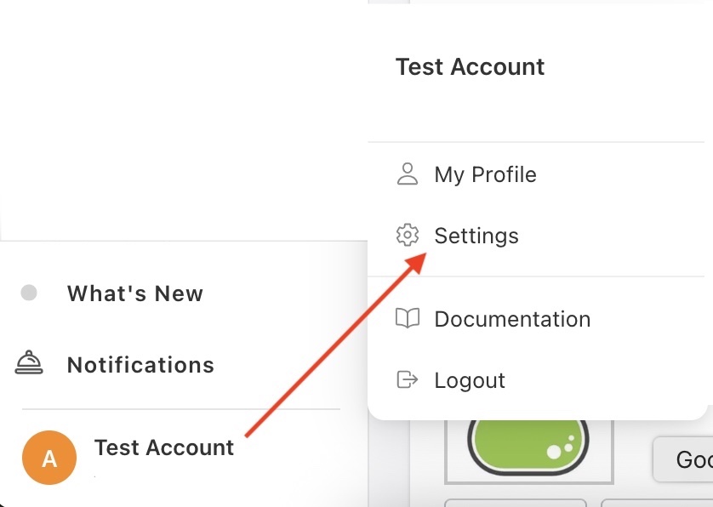Click the button directly beneath the green thumbnail
Viewport: 713px width, 507px height.
[x=516, y=502]
